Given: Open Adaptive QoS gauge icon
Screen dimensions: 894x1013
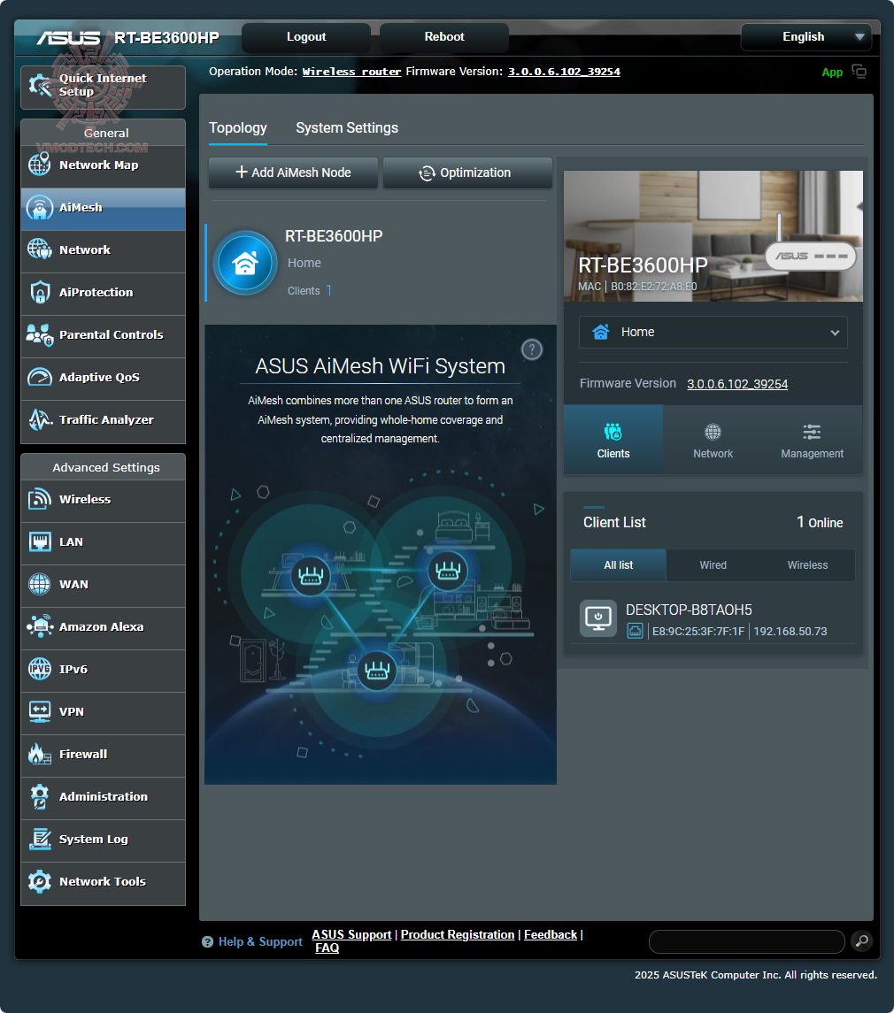Looking at the screenshot, I should (x=40, y=377).
